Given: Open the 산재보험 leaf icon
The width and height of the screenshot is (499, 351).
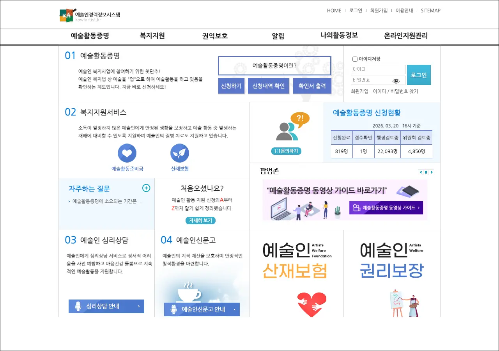Looking at the screenshot, I should (180, 153).
